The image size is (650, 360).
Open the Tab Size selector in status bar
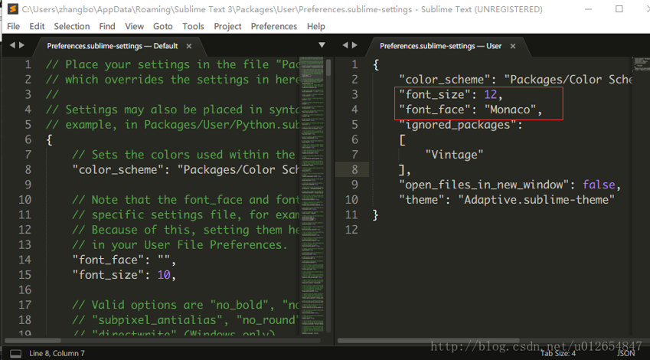557,353
